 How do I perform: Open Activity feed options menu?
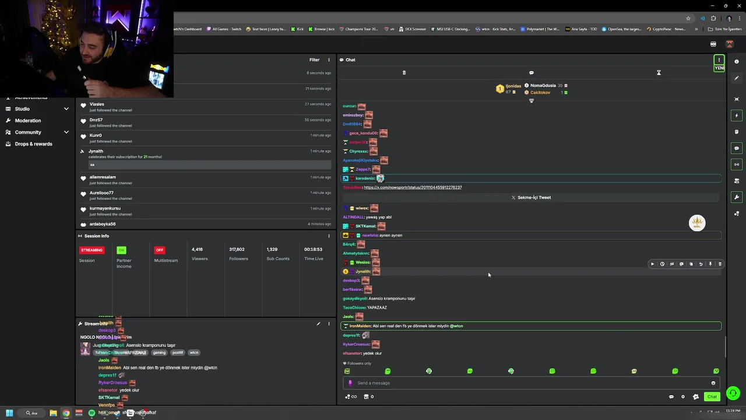coord(329,60)
